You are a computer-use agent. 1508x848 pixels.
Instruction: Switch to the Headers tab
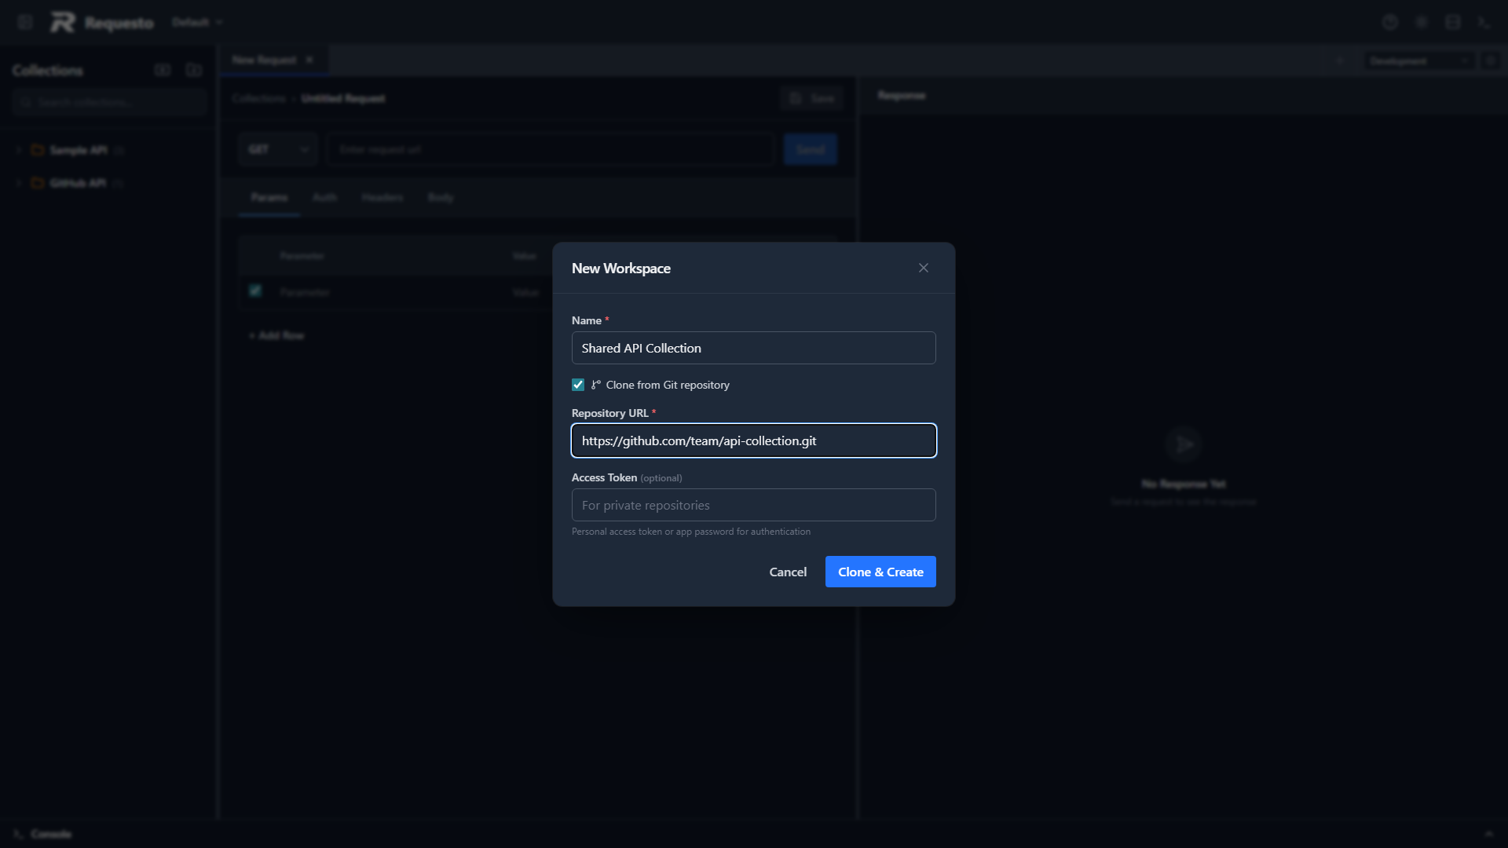tap(382, 197)
